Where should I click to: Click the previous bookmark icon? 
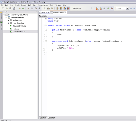coord(61,8)
